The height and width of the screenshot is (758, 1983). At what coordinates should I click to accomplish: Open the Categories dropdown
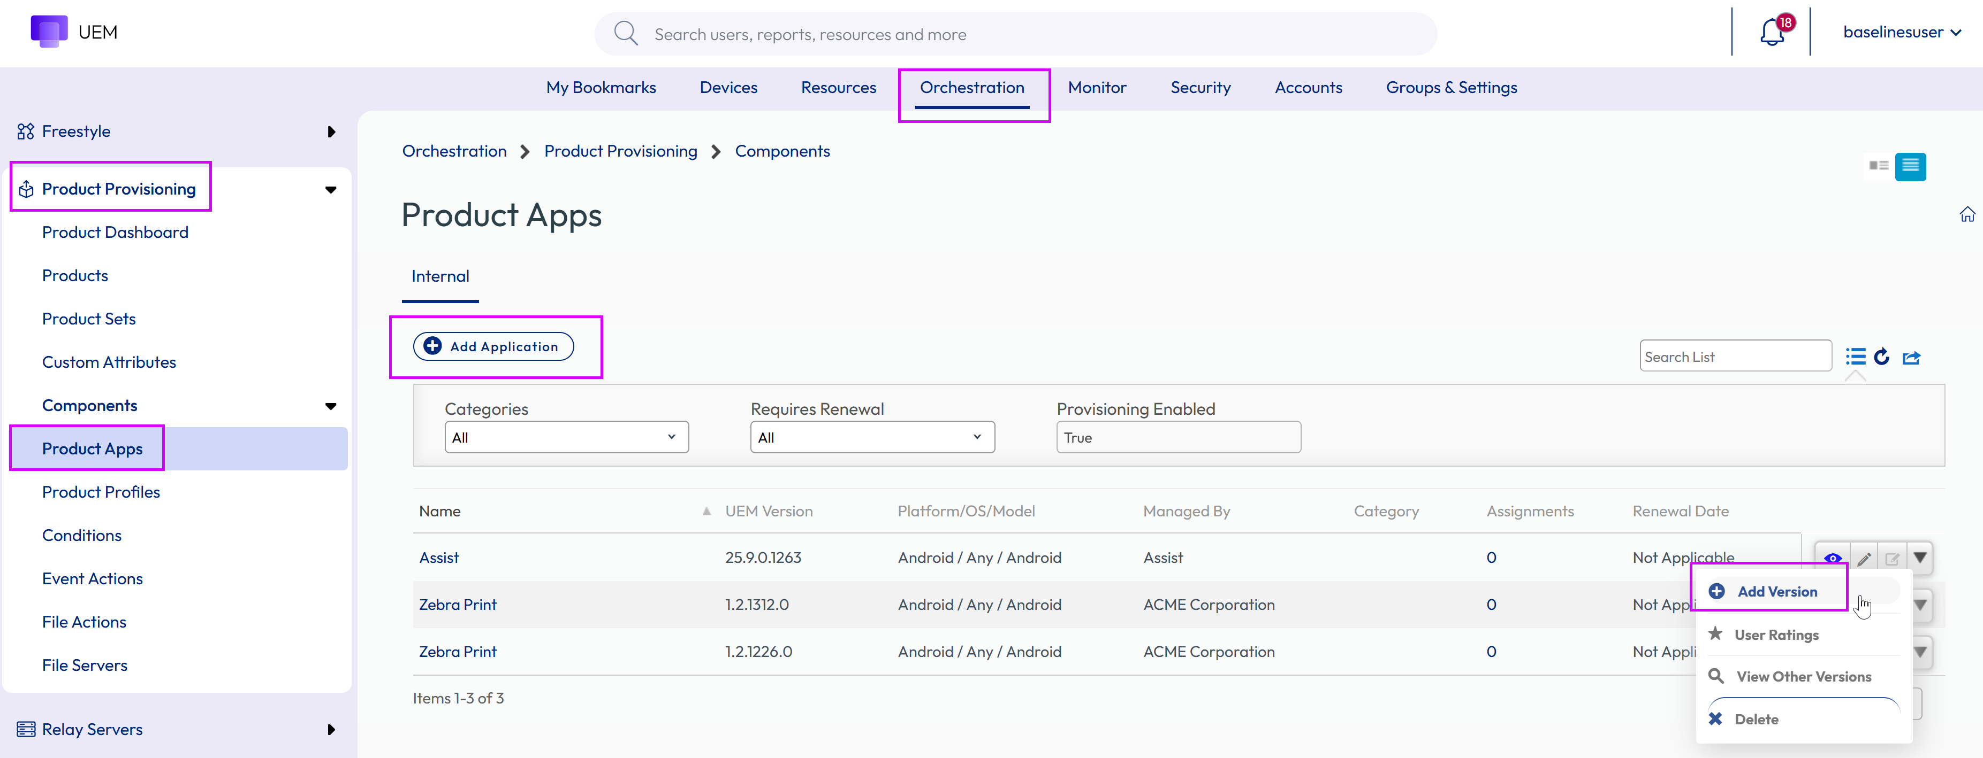click(566, 437)
